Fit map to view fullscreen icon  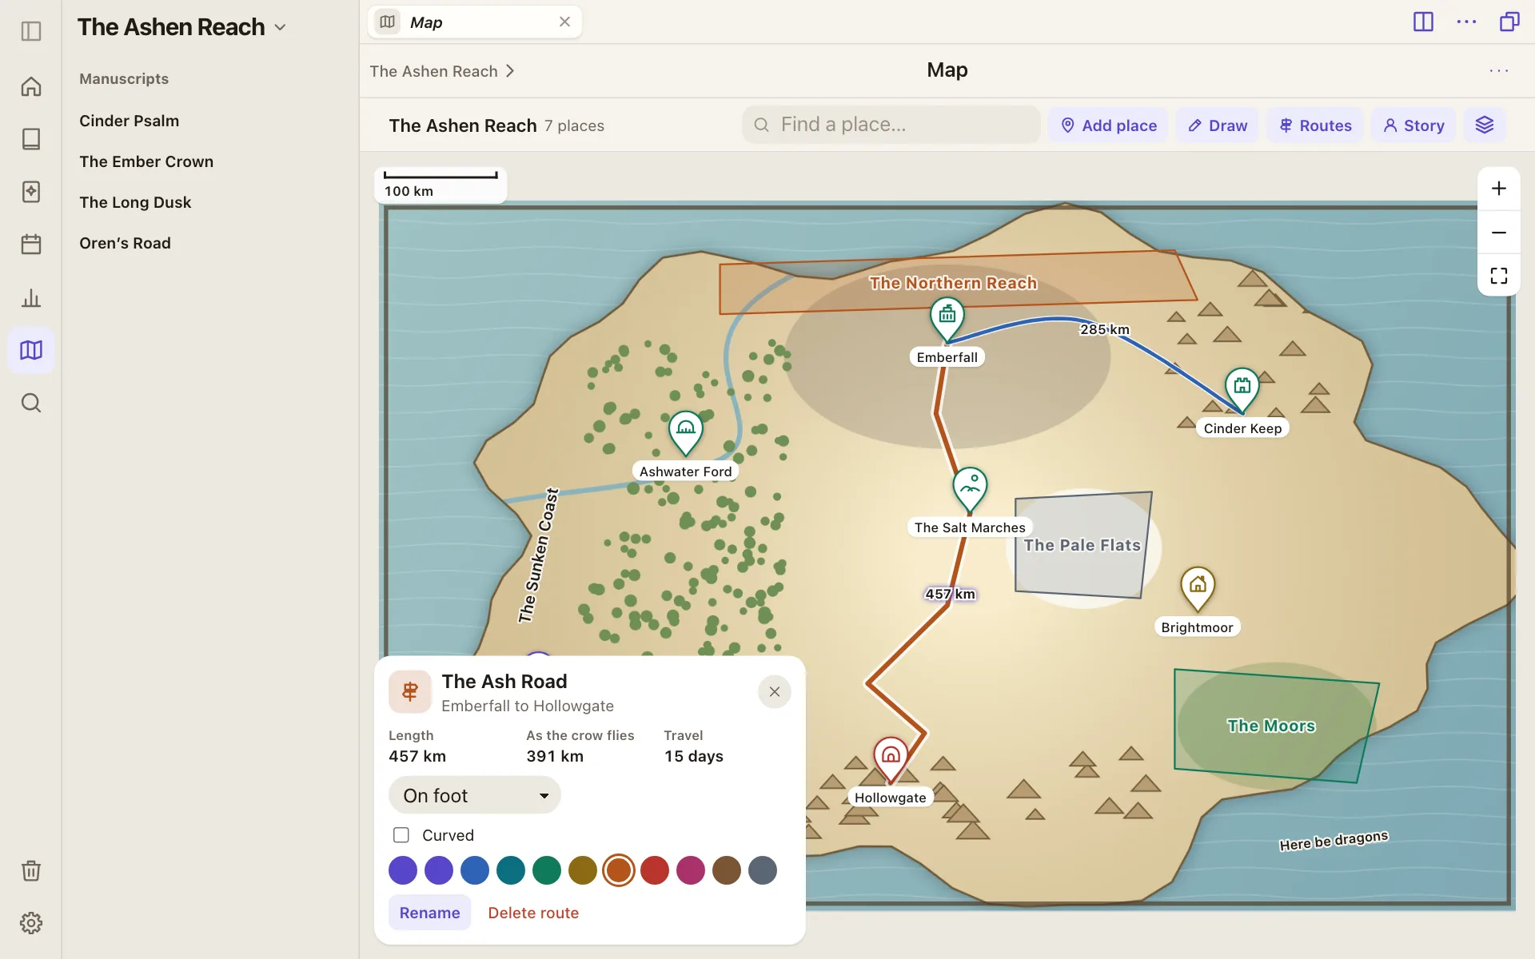click(1499, 276)
